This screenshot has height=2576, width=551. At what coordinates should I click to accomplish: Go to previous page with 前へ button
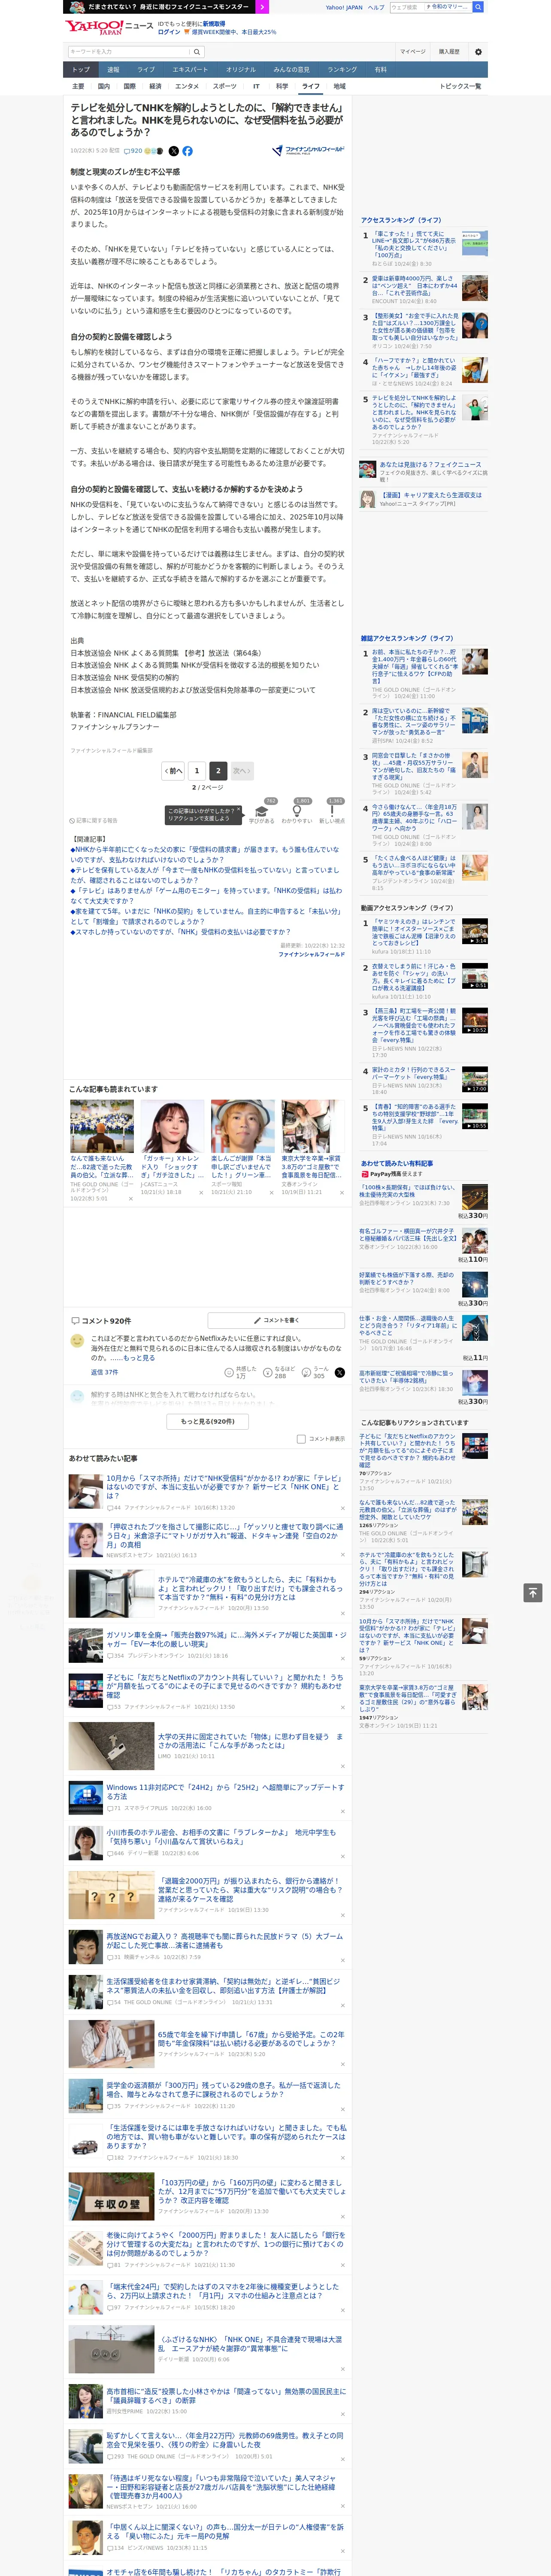[174, 771]
